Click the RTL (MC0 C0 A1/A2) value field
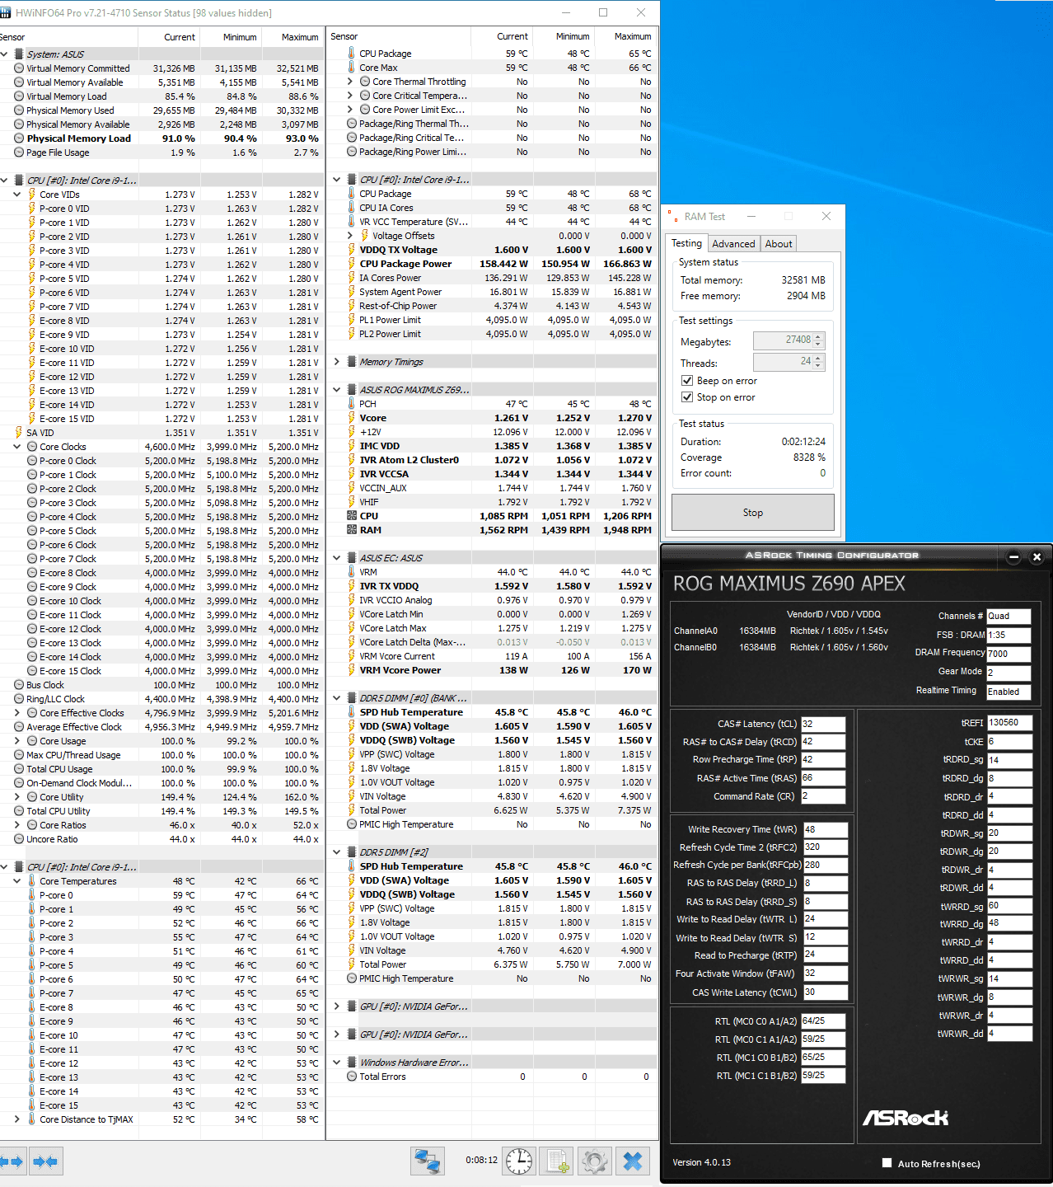Screen dimensions: 1053x1187 click(x=823, y=1020)
